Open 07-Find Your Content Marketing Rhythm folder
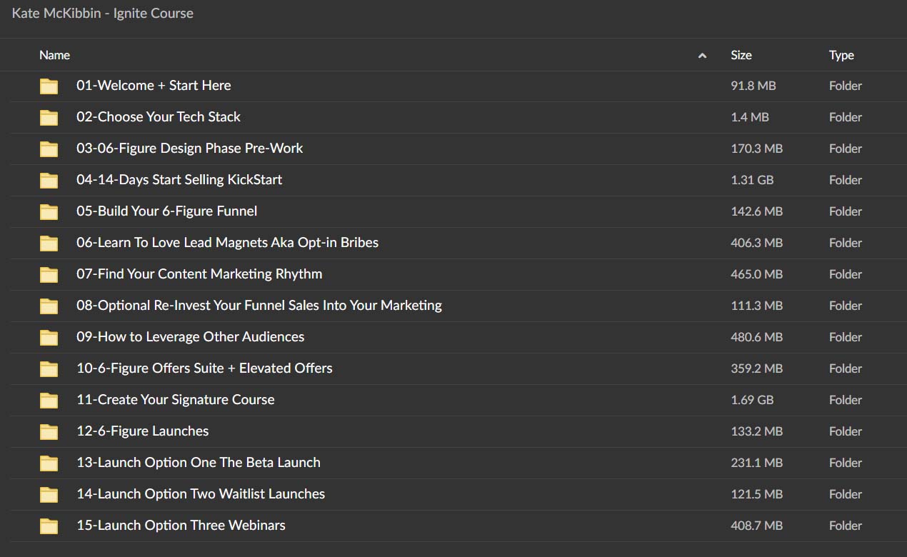The height and width of the screenshot is (557, 907). (199, 274)
